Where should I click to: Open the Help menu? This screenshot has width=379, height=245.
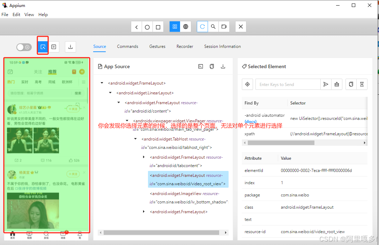click(x=43, y=15)
